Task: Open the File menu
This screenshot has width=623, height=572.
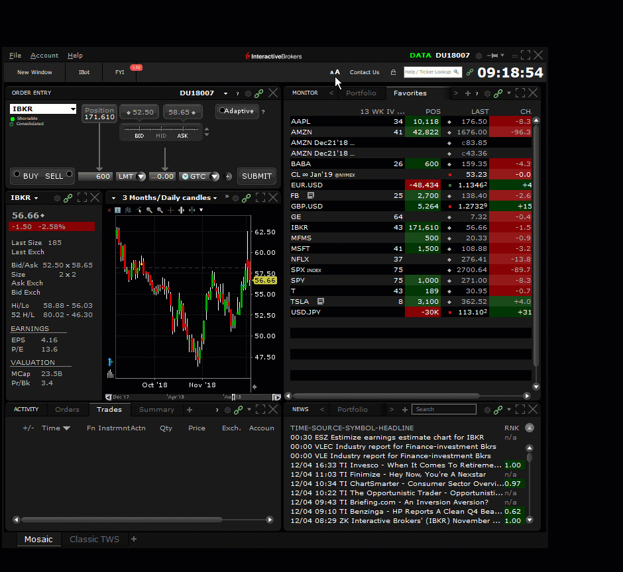Action: point(15,56)
